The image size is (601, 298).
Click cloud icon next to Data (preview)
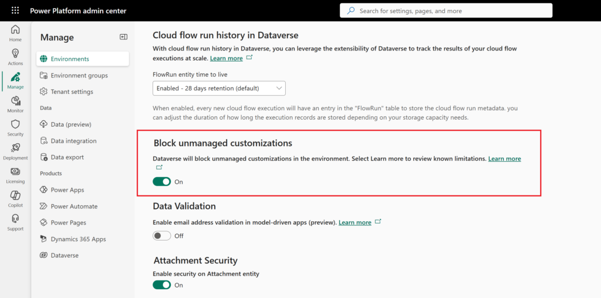[x=43, y=124]
